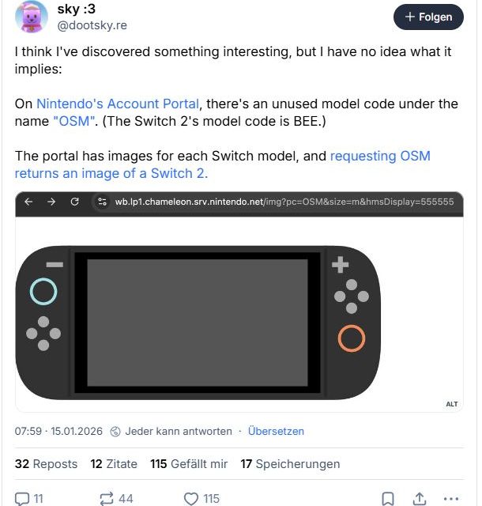
Task: Open sky :3 profile avatar
Action: point(31,16)
